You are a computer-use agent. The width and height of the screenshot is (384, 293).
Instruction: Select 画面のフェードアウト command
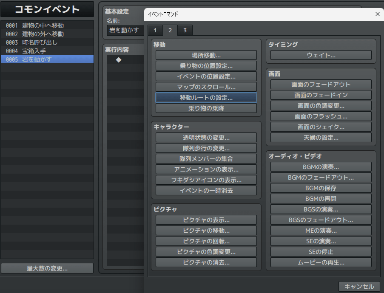(x=321, y=85)
